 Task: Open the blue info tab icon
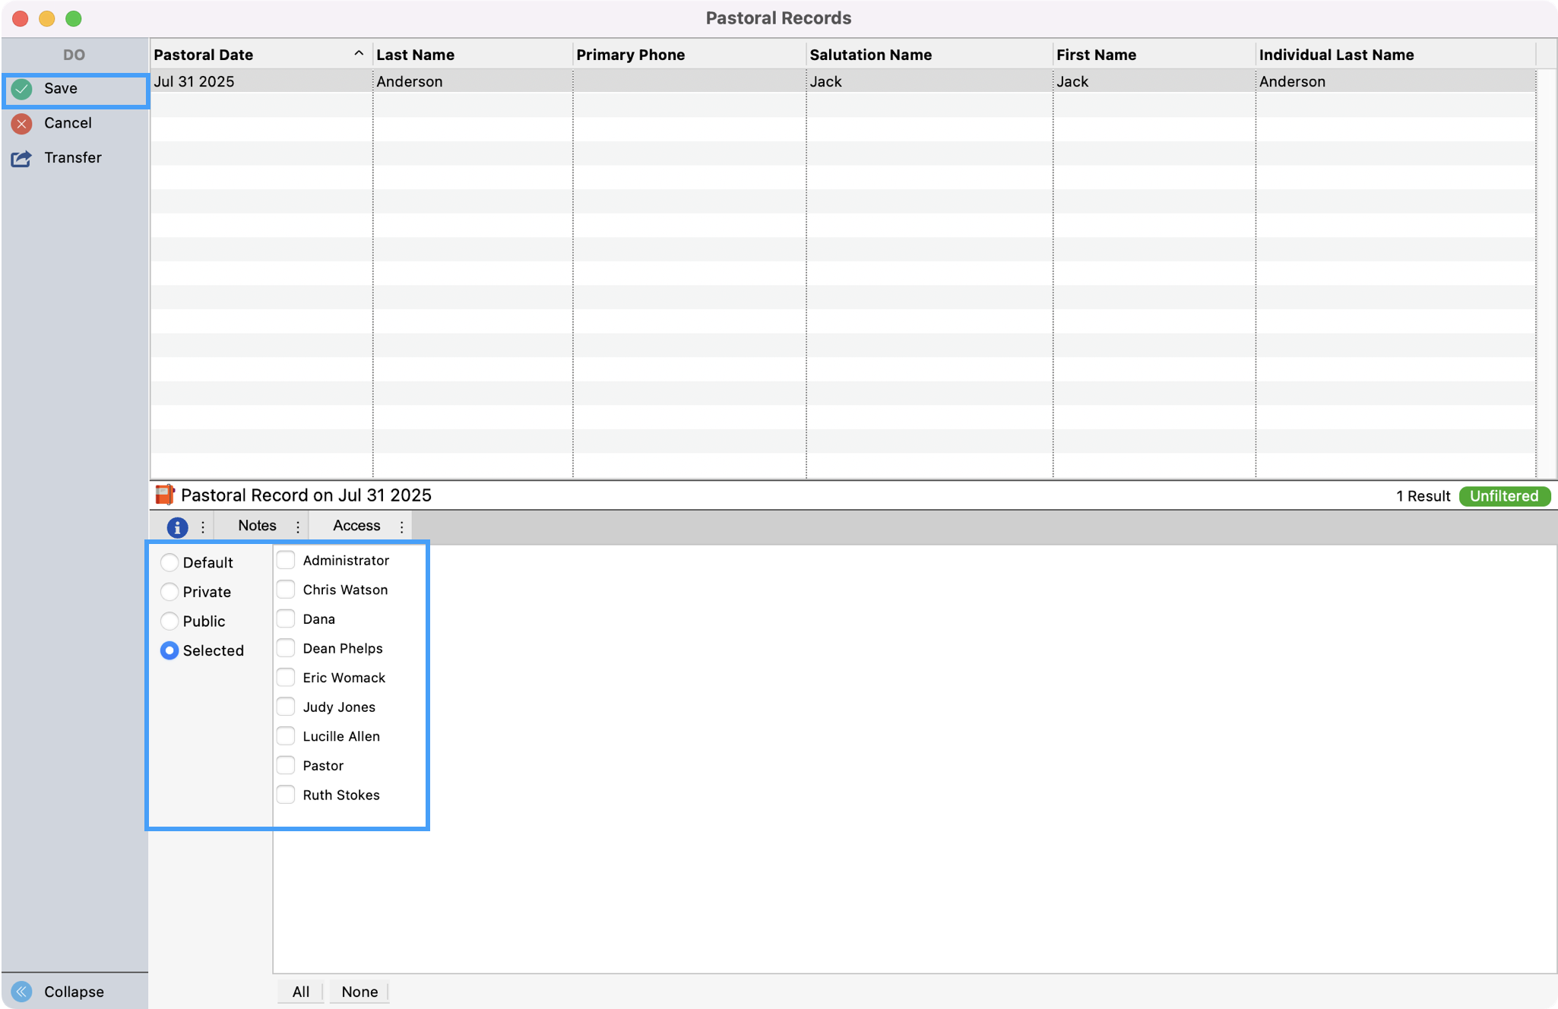[x=177, y=527]
